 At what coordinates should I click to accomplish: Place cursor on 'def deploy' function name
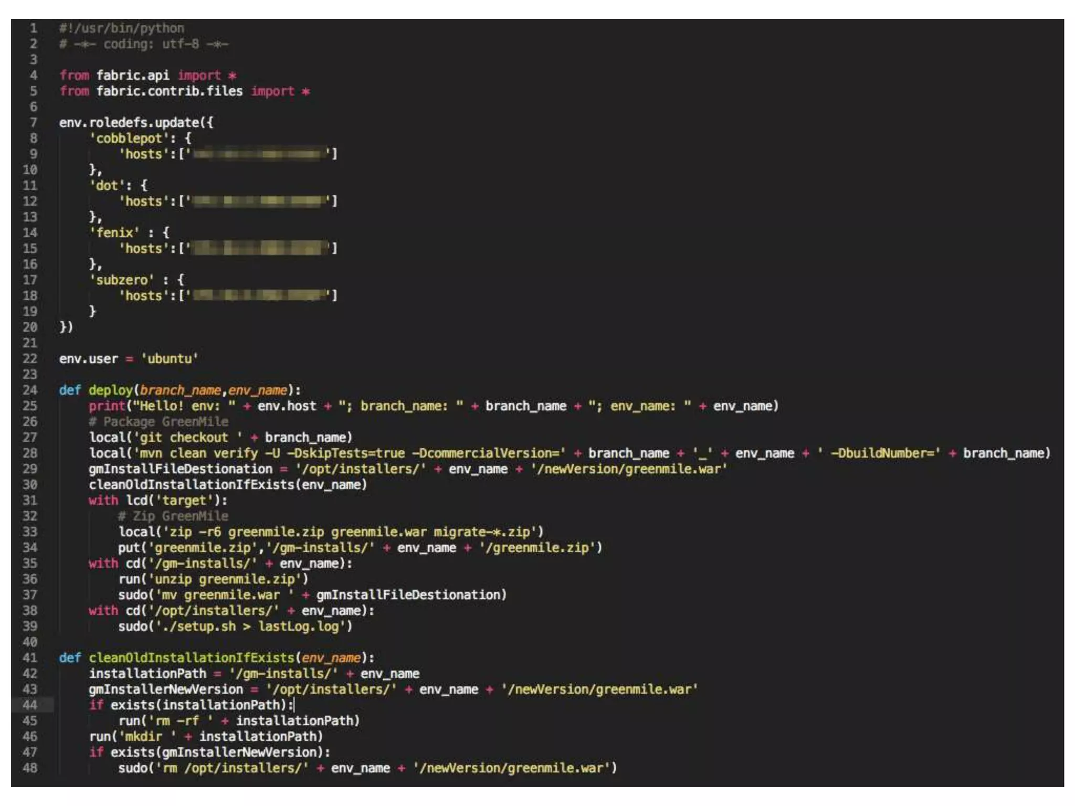(111, 390)
